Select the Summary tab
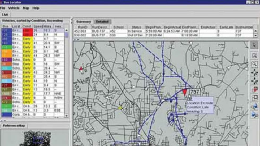This screenshot has height=146, width=260. point(83,22)
